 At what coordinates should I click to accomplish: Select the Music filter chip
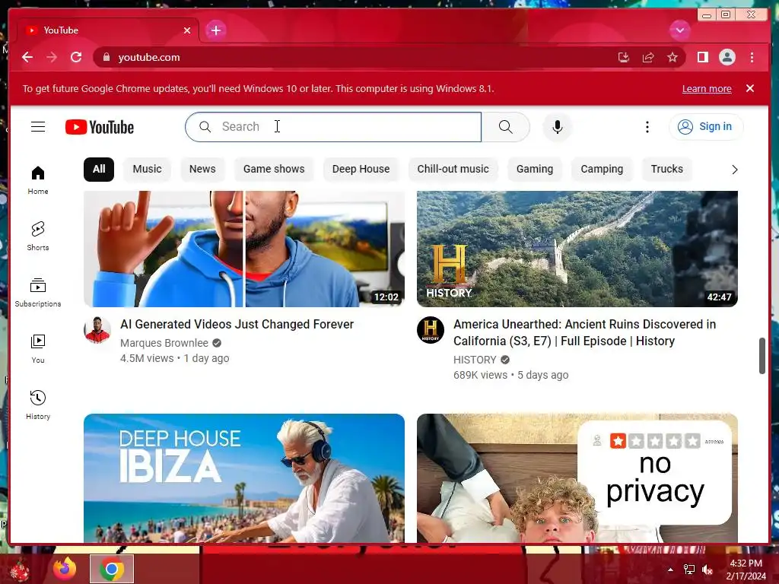147,170
